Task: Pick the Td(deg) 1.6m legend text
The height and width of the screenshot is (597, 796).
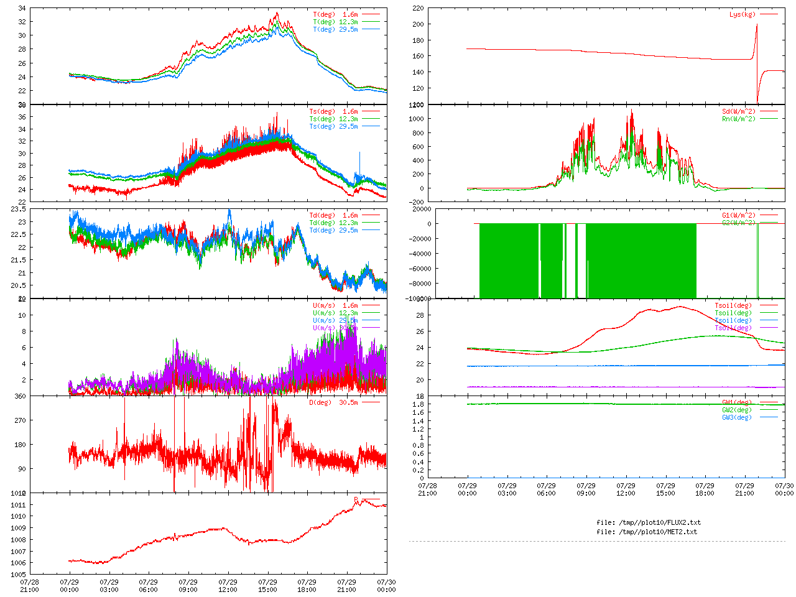Action: pos(334,215)
